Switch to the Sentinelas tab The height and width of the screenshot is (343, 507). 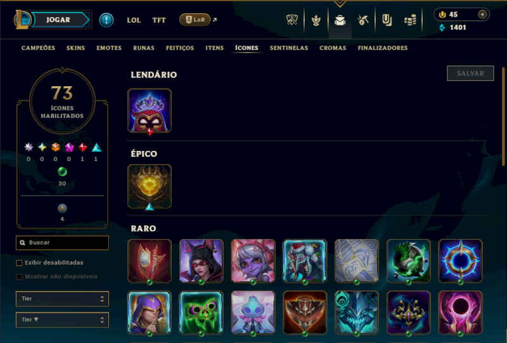tap(289, 48)
